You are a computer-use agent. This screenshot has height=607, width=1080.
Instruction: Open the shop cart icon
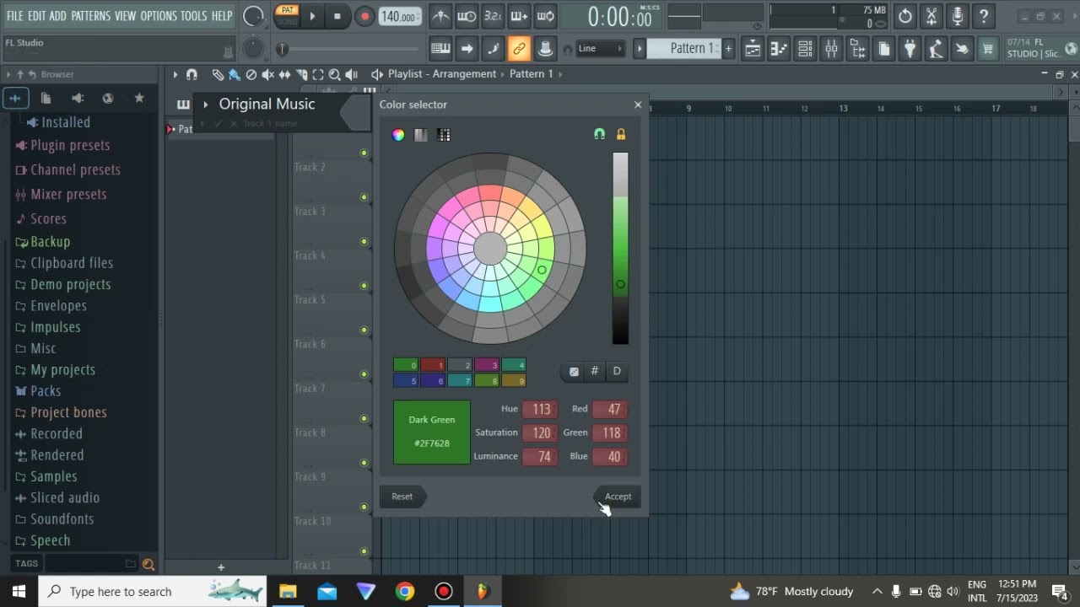pos(988,49)
